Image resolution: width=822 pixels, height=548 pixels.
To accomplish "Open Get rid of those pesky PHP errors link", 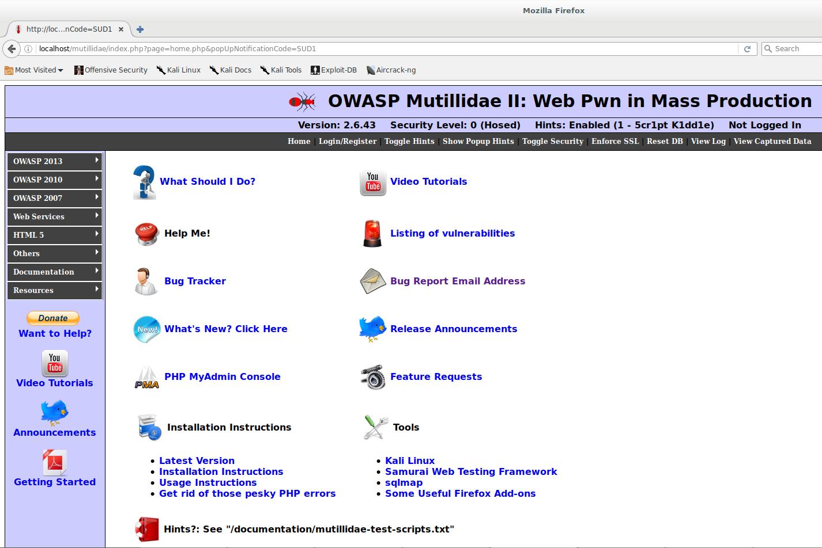I will [247, 493].
